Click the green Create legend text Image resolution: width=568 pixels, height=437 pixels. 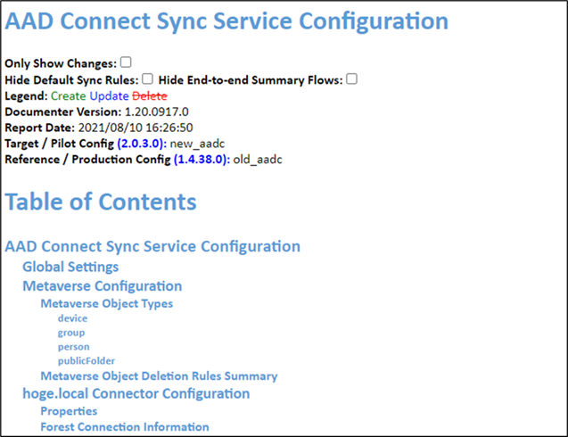[x=68, y=96]
